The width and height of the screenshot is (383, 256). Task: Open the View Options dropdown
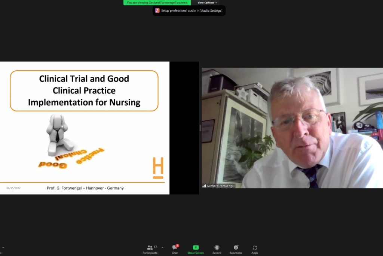[207, 3]
